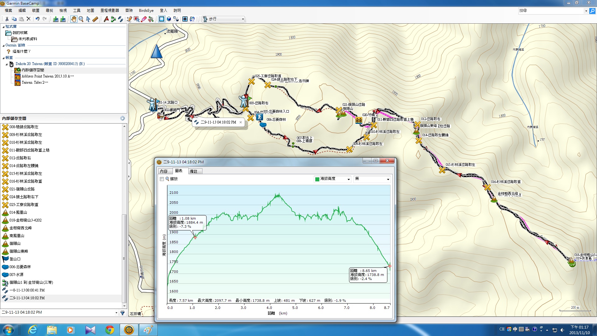The image size is (597, 336).
Task: Open the activity profile 步行 dropdown
Action: click(223, 19)
